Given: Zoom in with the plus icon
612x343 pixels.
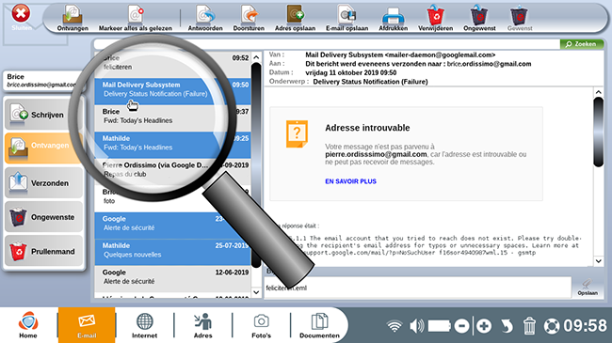Looking at the screenshot, I should click(x=484, y=326).
